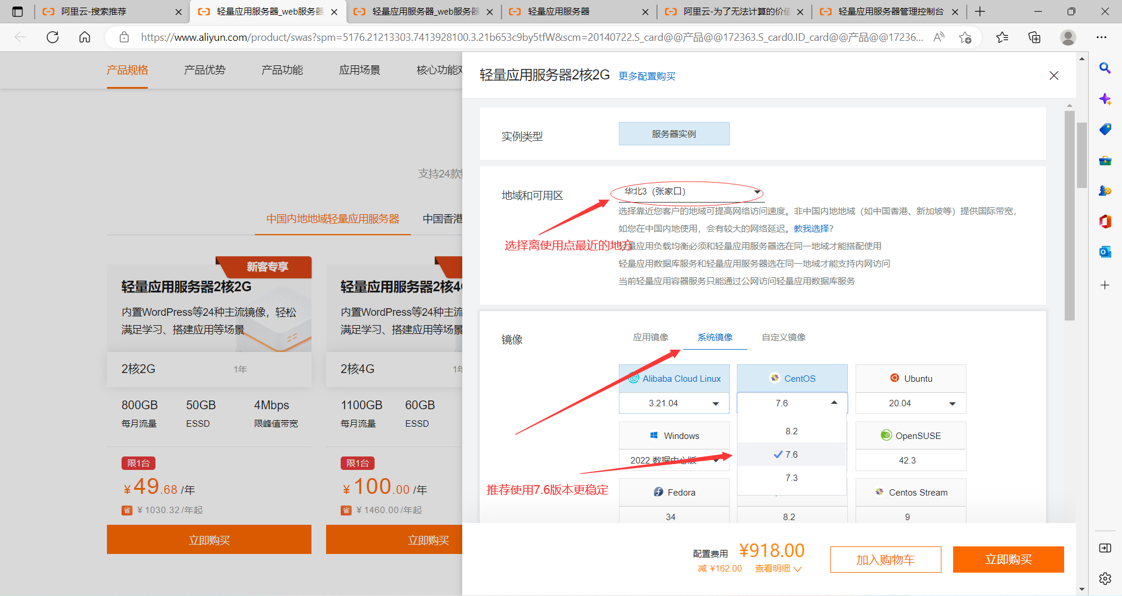Image resolution: width=1122 pixels, height=596 pixels.
Task: Switch to 轻量应用服务器管理控制台 browser tab
Action: click(x=891, y=12)
